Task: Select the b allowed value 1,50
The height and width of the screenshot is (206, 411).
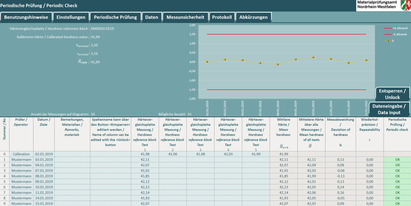Action: (x=95, y=45)
